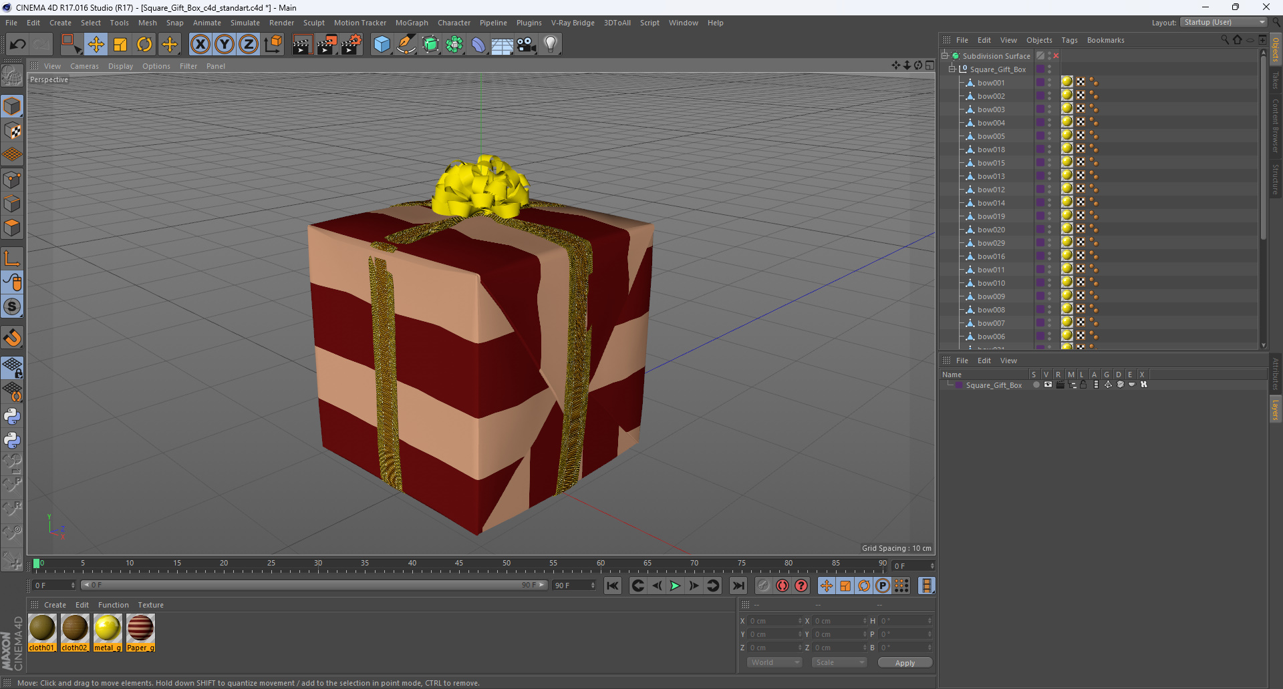
Task: Open the Scale mode dropdown
Action: pyautogui.click(x=839, y=662)
